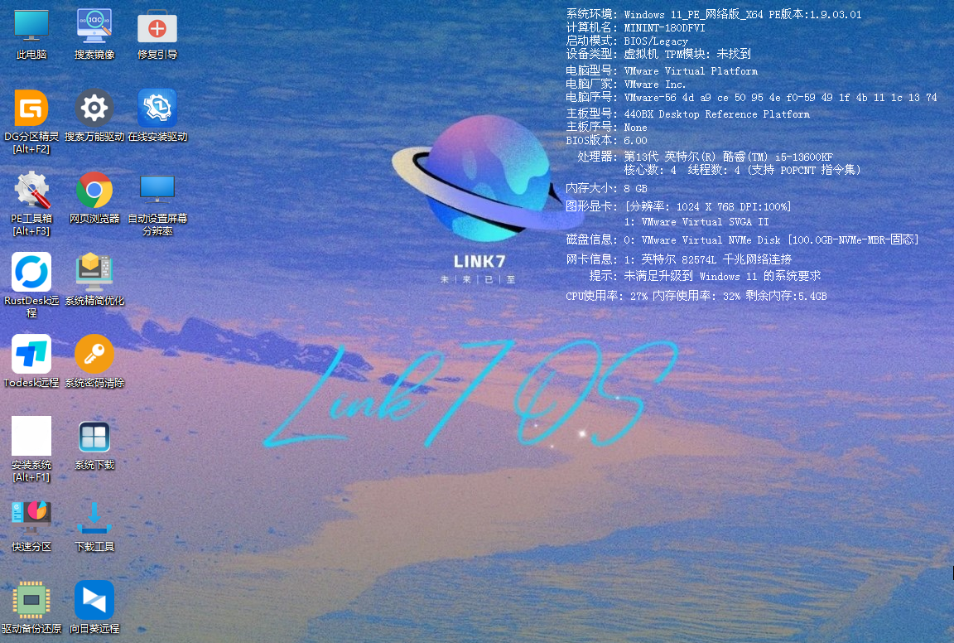Launch 系统精简优化 system optimizer
The height and width of the screenshot is (643, 954).
click(94, 273)
